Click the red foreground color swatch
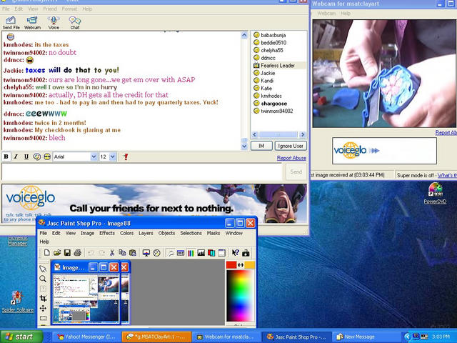 tap(231, 265)
